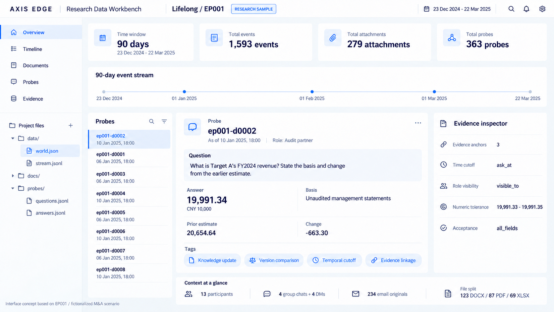Select the Evidence linkage tag
This screenshot has height=312, width=554.
[x=393, y=260]
